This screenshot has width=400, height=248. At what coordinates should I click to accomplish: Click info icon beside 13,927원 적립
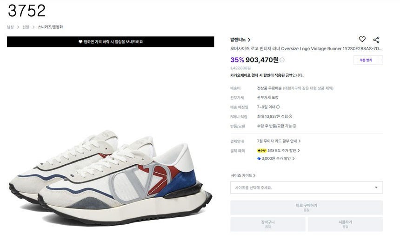[x=291, y=116]
